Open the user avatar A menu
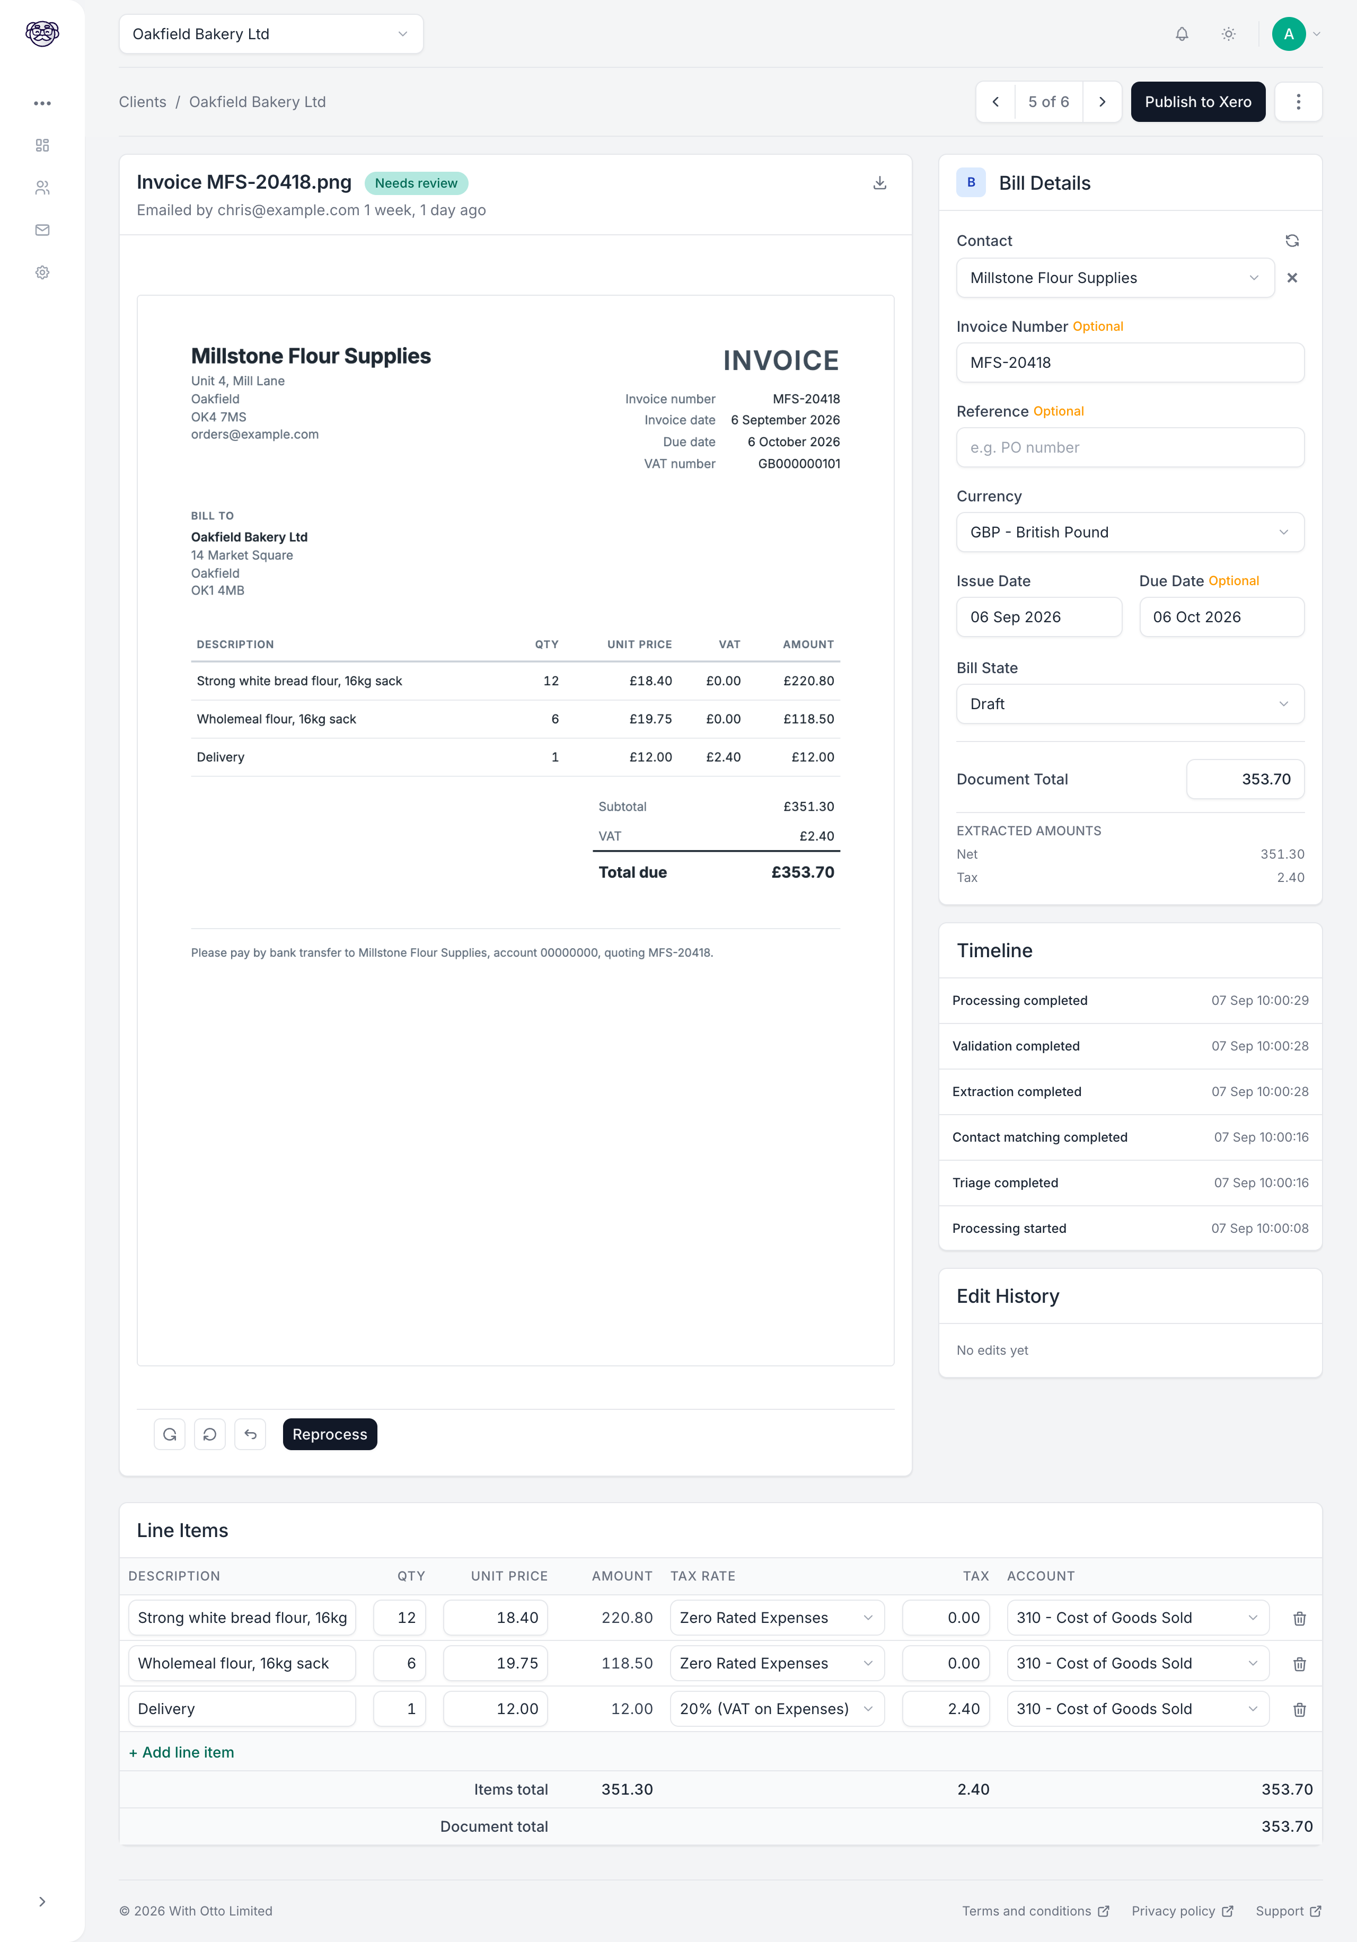Screen dimensions: 1357x1942 click(1296, 34)
